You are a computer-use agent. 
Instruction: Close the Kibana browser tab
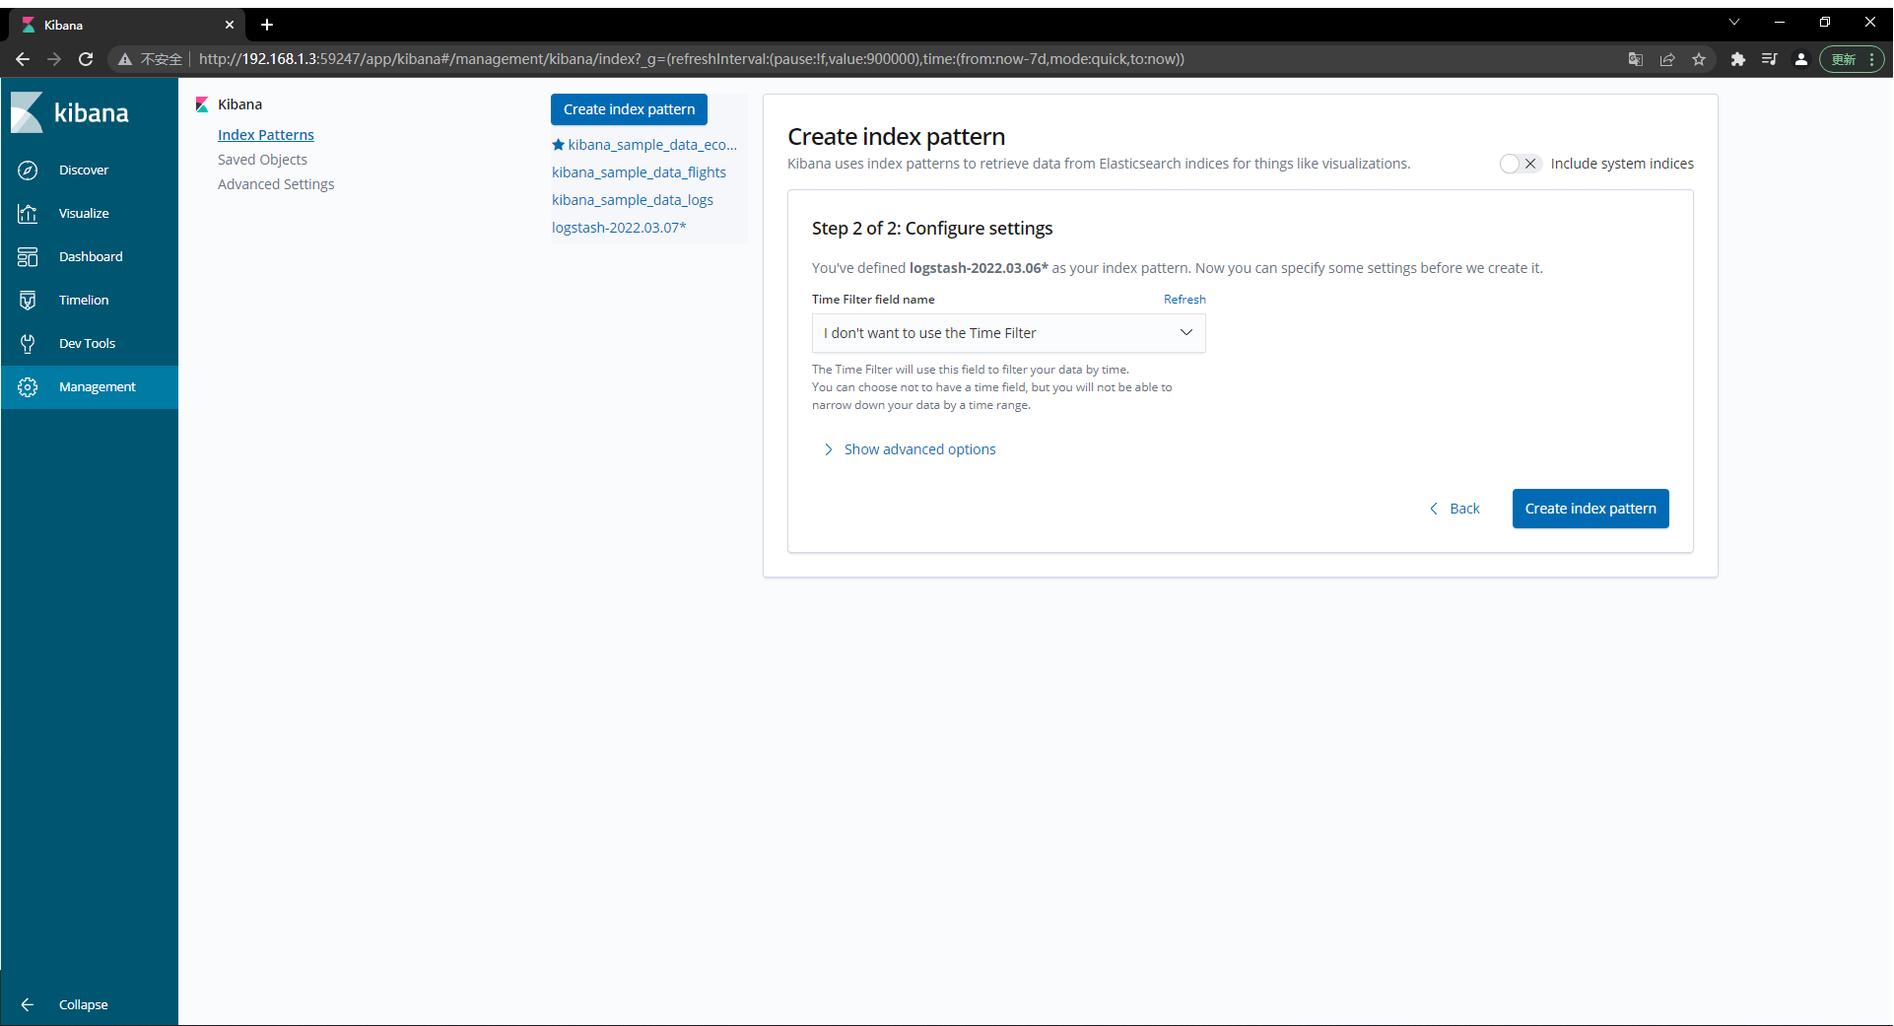pos(230,25)
